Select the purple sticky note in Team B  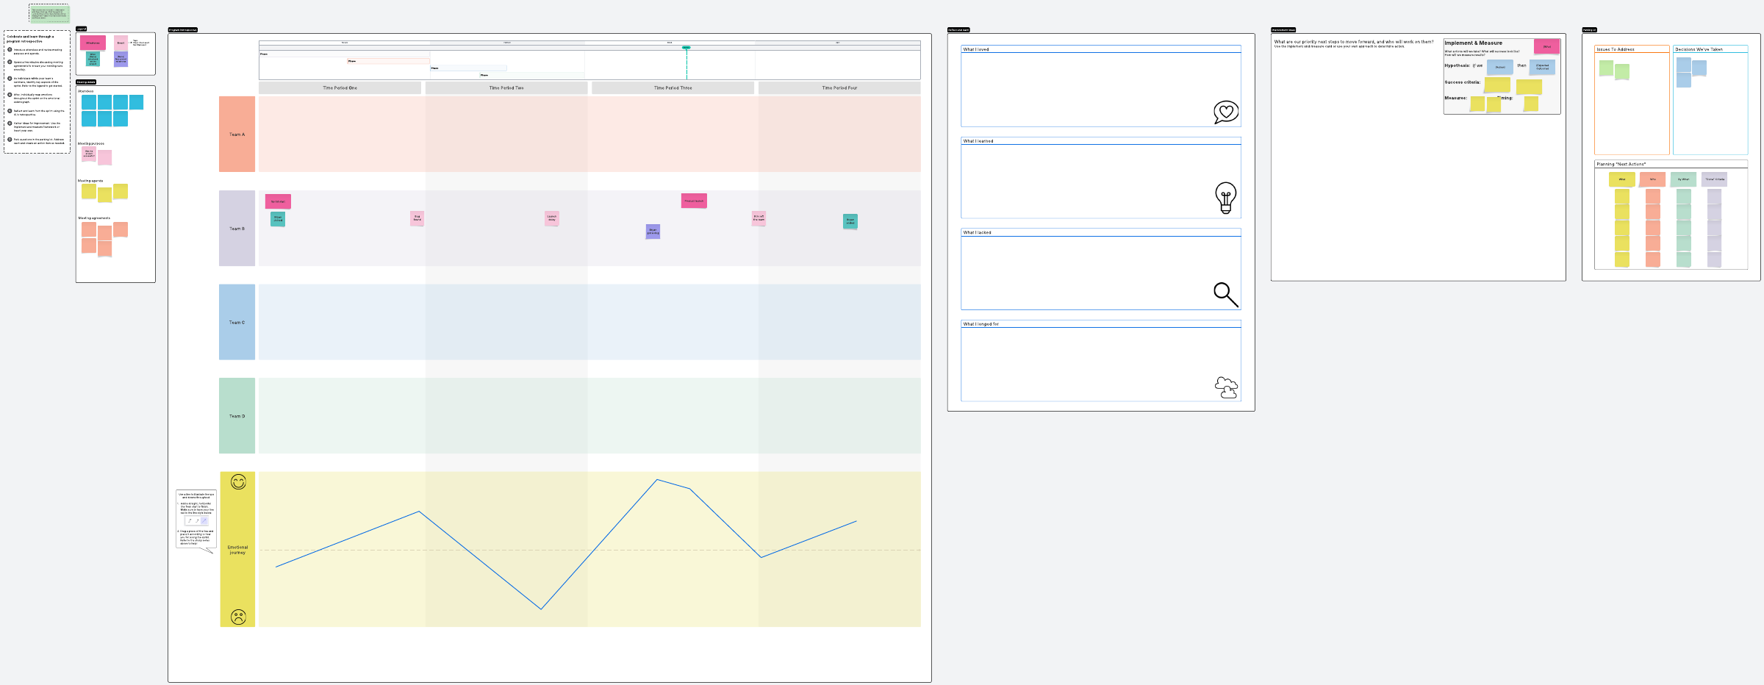pos(653,232)
